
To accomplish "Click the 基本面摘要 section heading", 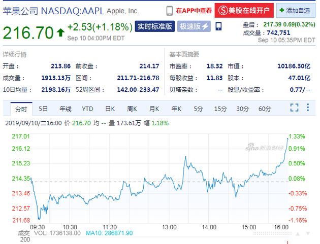I will [184, 54].
